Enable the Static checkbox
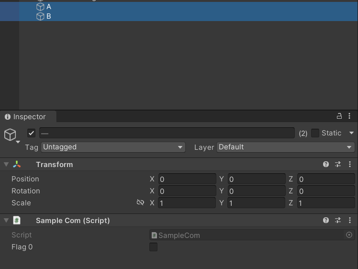 click(315, 133)
